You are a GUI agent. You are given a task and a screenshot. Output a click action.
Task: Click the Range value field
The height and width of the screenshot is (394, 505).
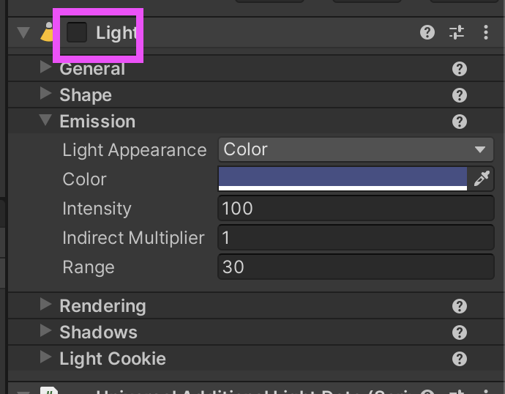click(x=356, y=267)
